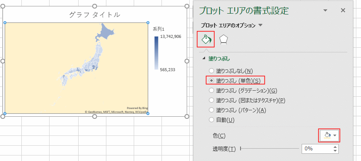Decrease transparency with the down spinner arrow
Viewport: 361px width, 161px height.
[335, 151]
